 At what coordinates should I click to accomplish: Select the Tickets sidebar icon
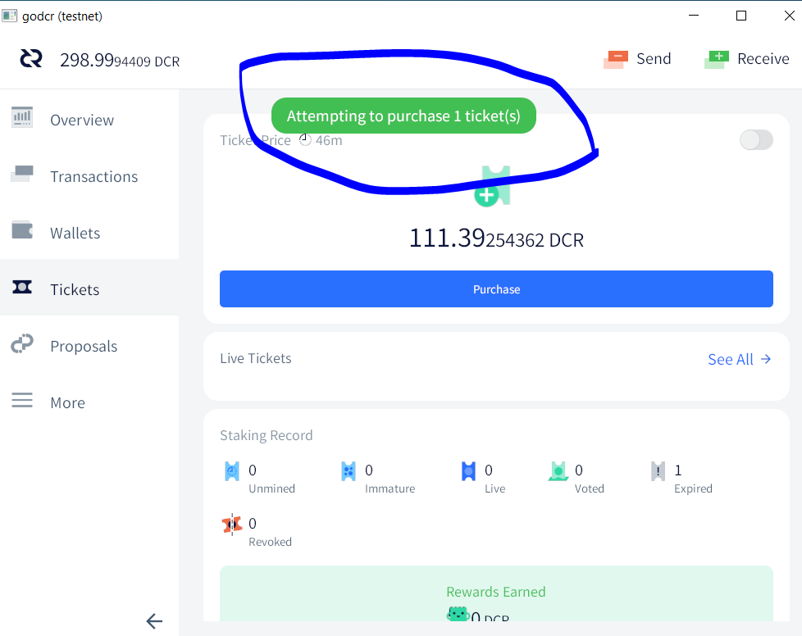click(x=22, y=287)
